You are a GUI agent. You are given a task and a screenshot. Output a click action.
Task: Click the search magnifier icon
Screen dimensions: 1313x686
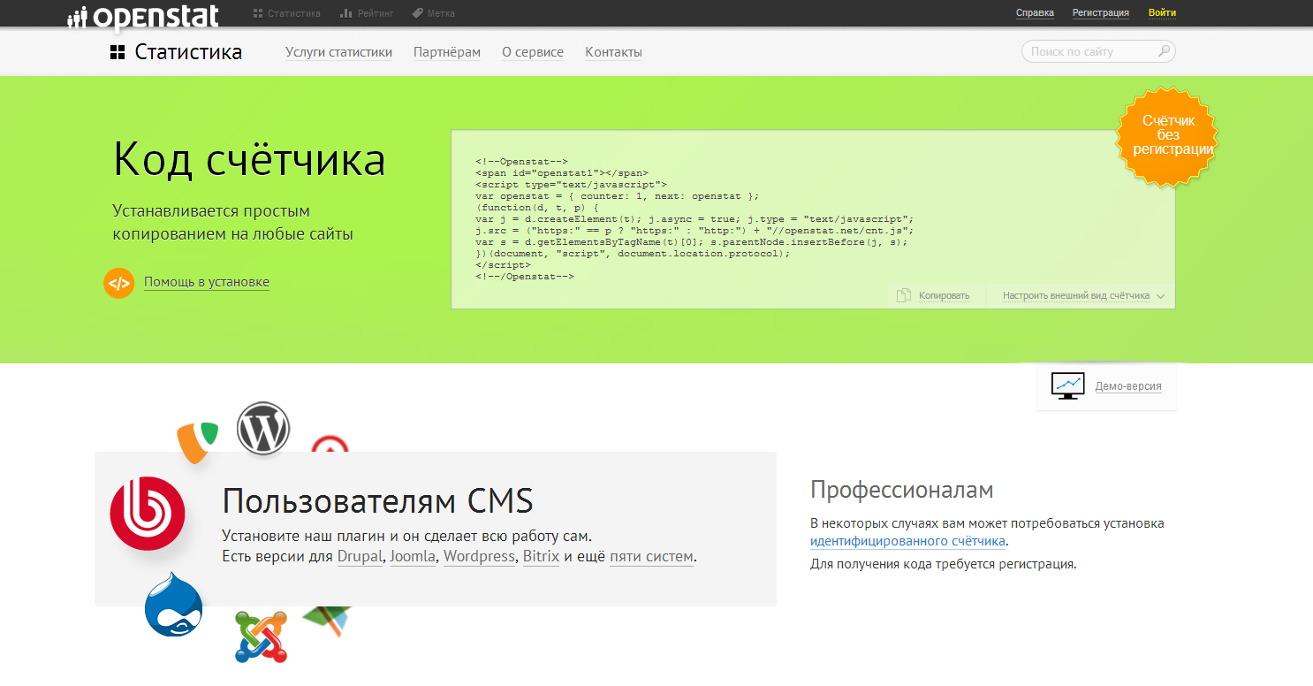[1165, 51]
